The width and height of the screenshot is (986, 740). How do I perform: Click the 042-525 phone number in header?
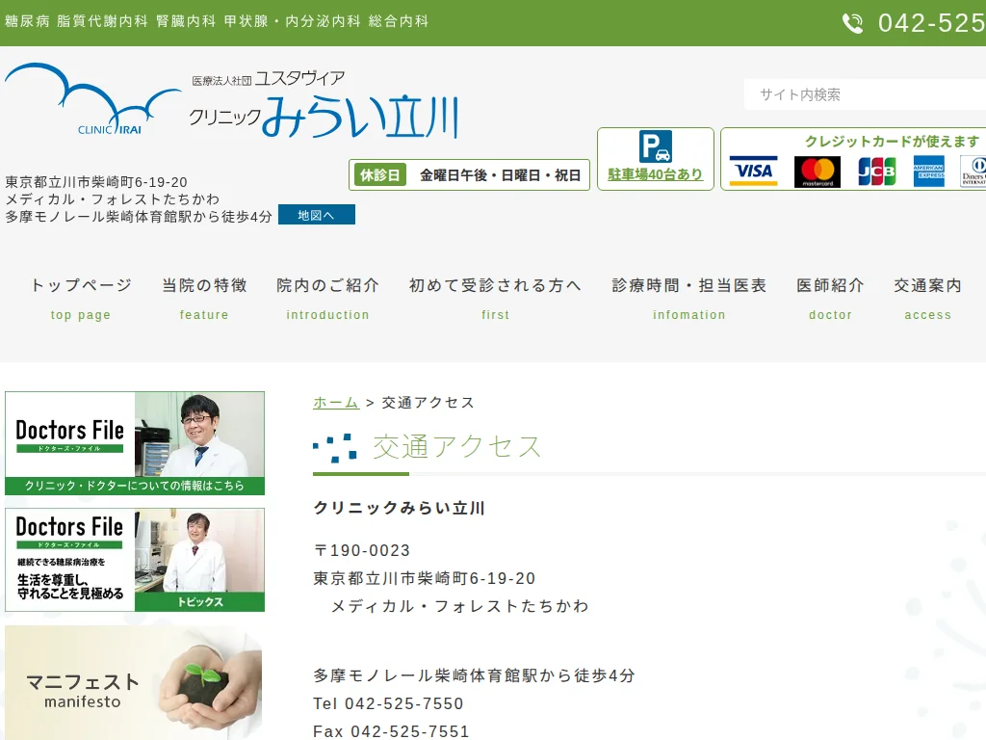click(932, 23)
